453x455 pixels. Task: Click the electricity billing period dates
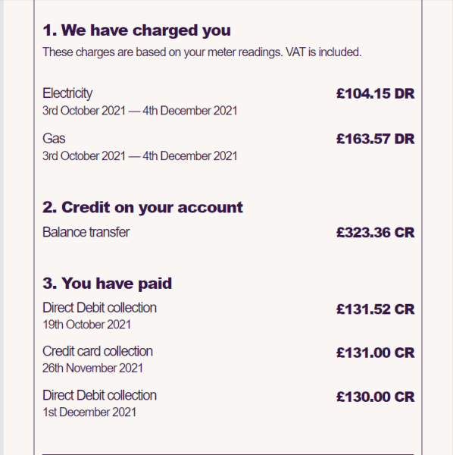(139, 111)
